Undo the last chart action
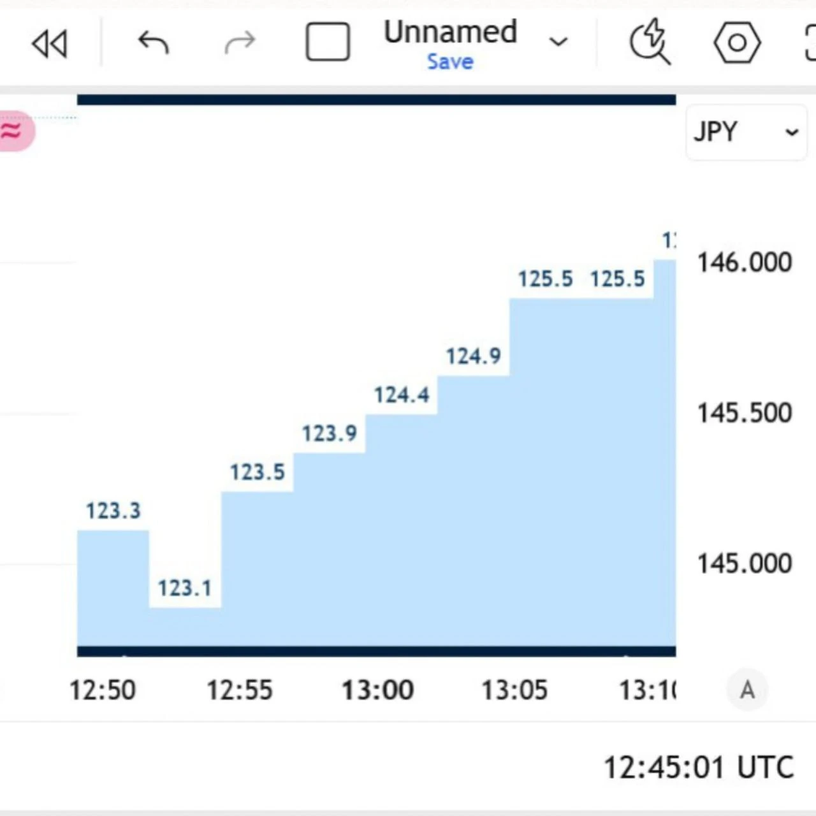816x816 pixels. pos(153,43)
